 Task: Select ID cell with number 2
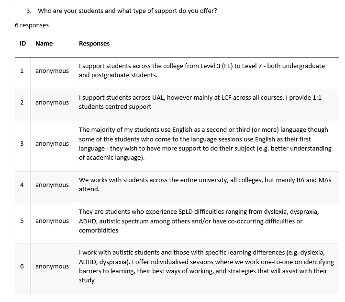tap(22, 103)
